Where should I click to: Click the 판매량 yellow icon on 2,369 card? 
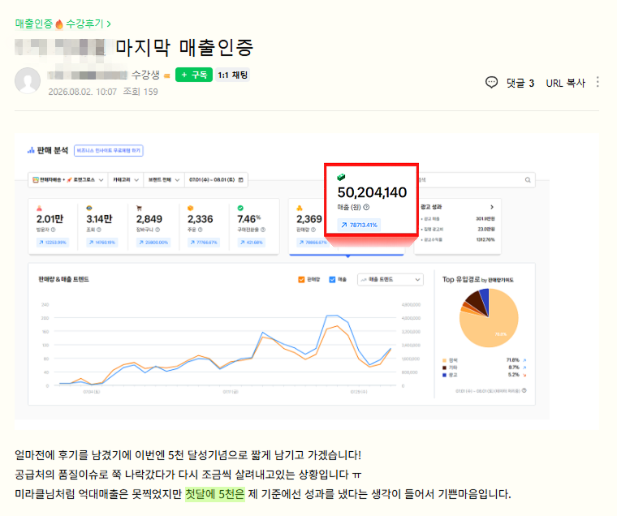click(300, 208)
